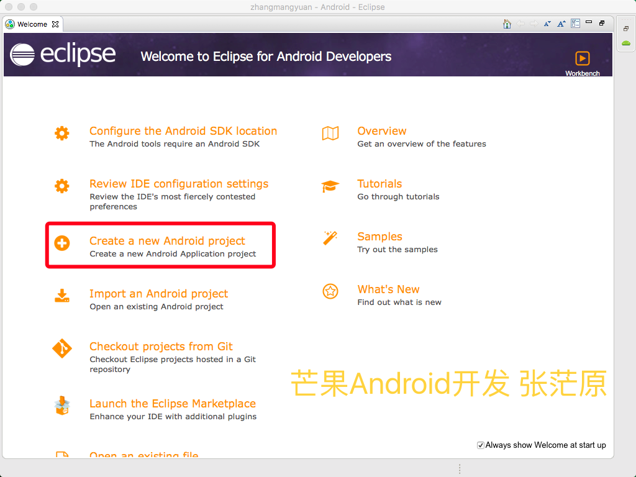Image resolution: width=636 pixels, height=477 pixels.
Task: Open the Samples link
Action: click(379, 237)
